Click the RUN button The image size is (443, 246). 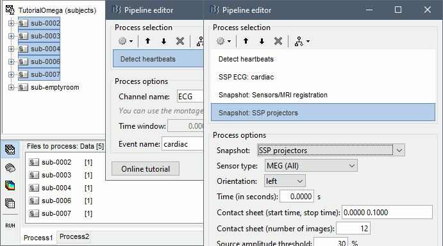pos(10,225)
